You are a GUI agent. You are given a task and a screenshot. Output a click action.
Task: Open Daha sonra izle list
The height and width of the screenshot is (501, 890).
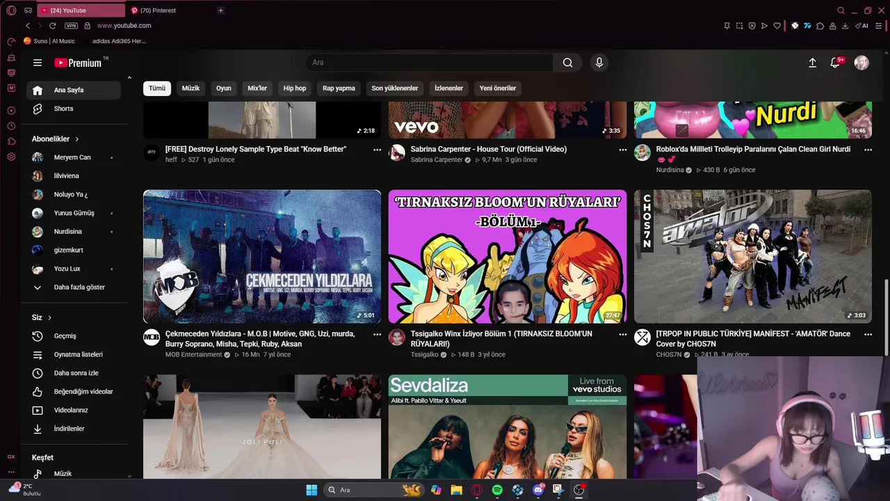[74, 373]
